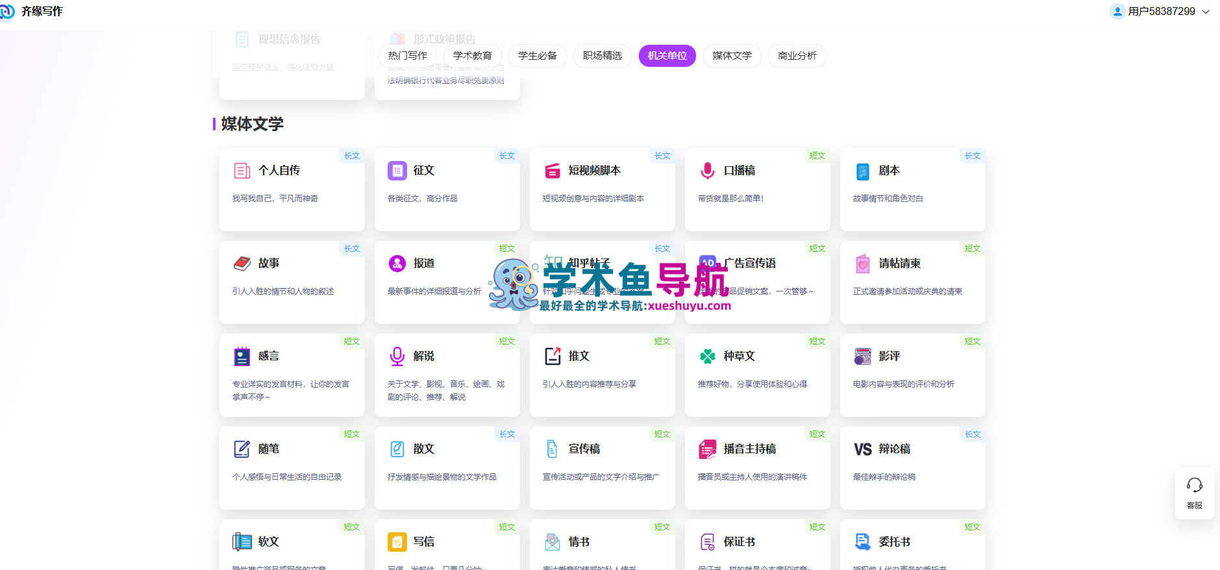1220x570 pixels.
Task: Open the 剧本 blue script icon
Action: pyautogui.click(x=862, y=171)
